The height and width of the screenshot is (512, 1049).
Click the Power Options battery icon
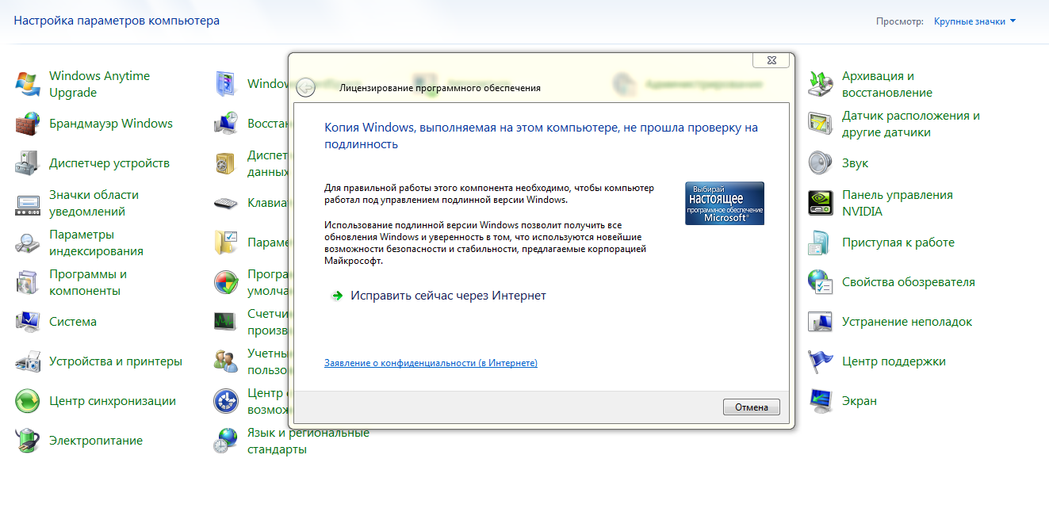click(28, 441)
